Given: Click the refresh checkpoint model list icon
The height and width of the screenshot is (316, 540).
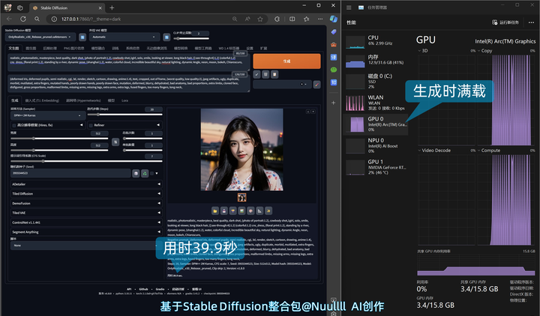Looking at the screenshot, I should 82,36.
